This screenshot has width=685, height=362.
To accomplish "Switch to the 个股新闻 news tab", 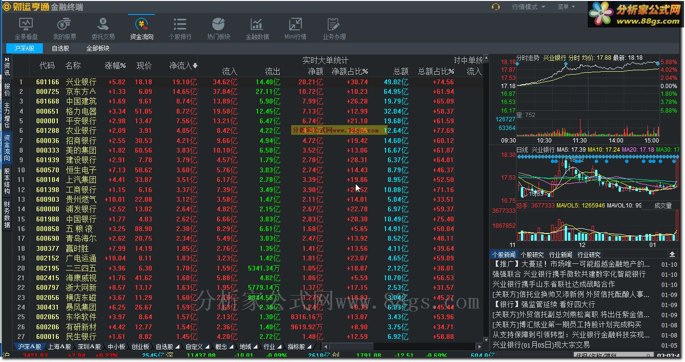I will (x=504, y=255).
